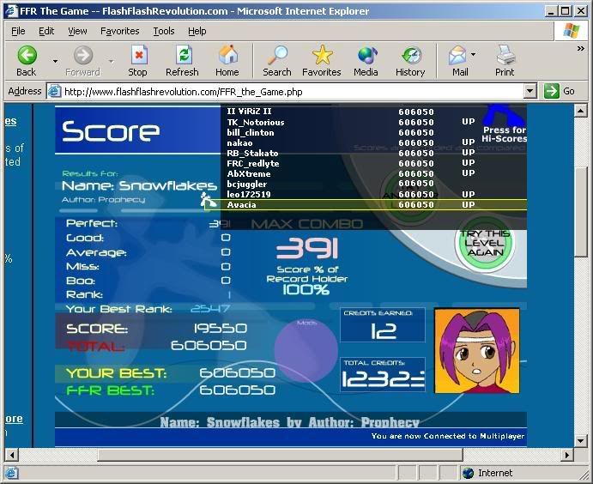Image resolution: width=593 pixels, height=484 pixels.
Task: Refresh the page with the Refresh icon
Action: click(182, 57)
